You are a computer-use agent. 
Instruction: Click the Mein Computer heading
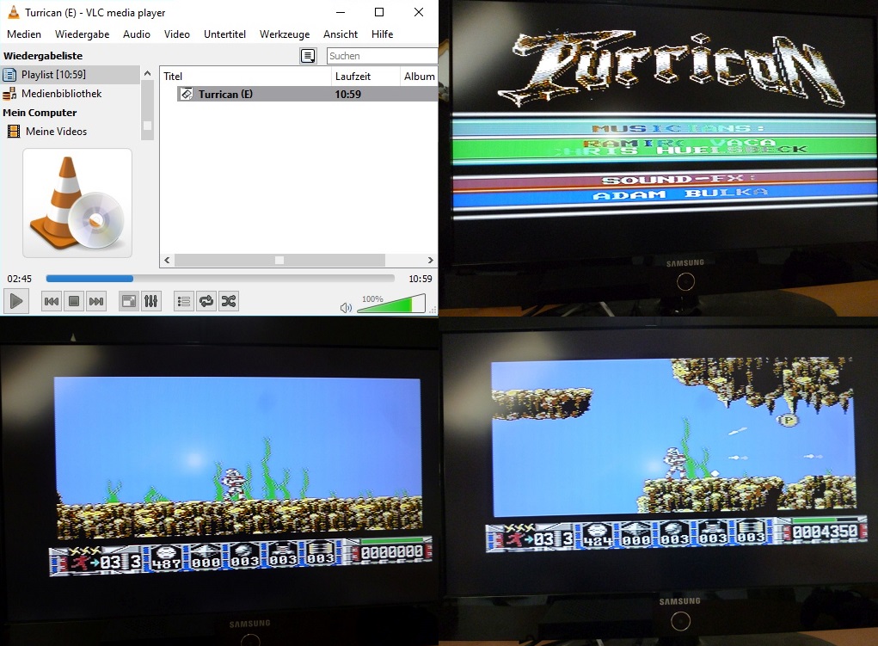[40, 113]
